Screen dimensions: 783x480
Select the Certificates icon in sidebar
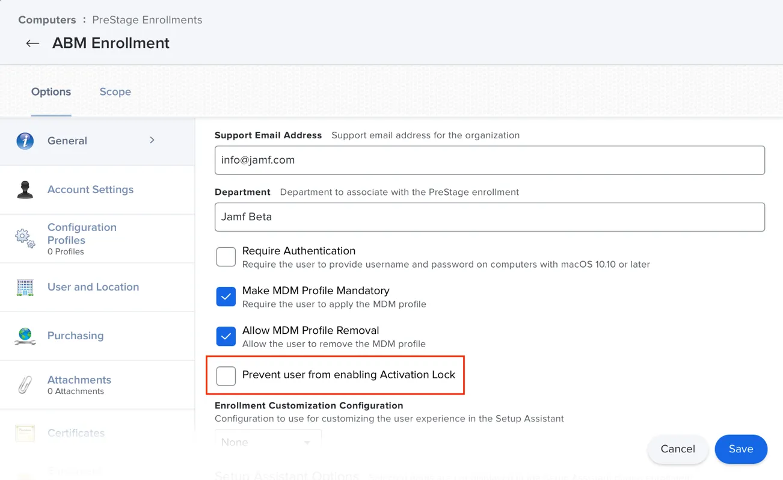[25, 432]
